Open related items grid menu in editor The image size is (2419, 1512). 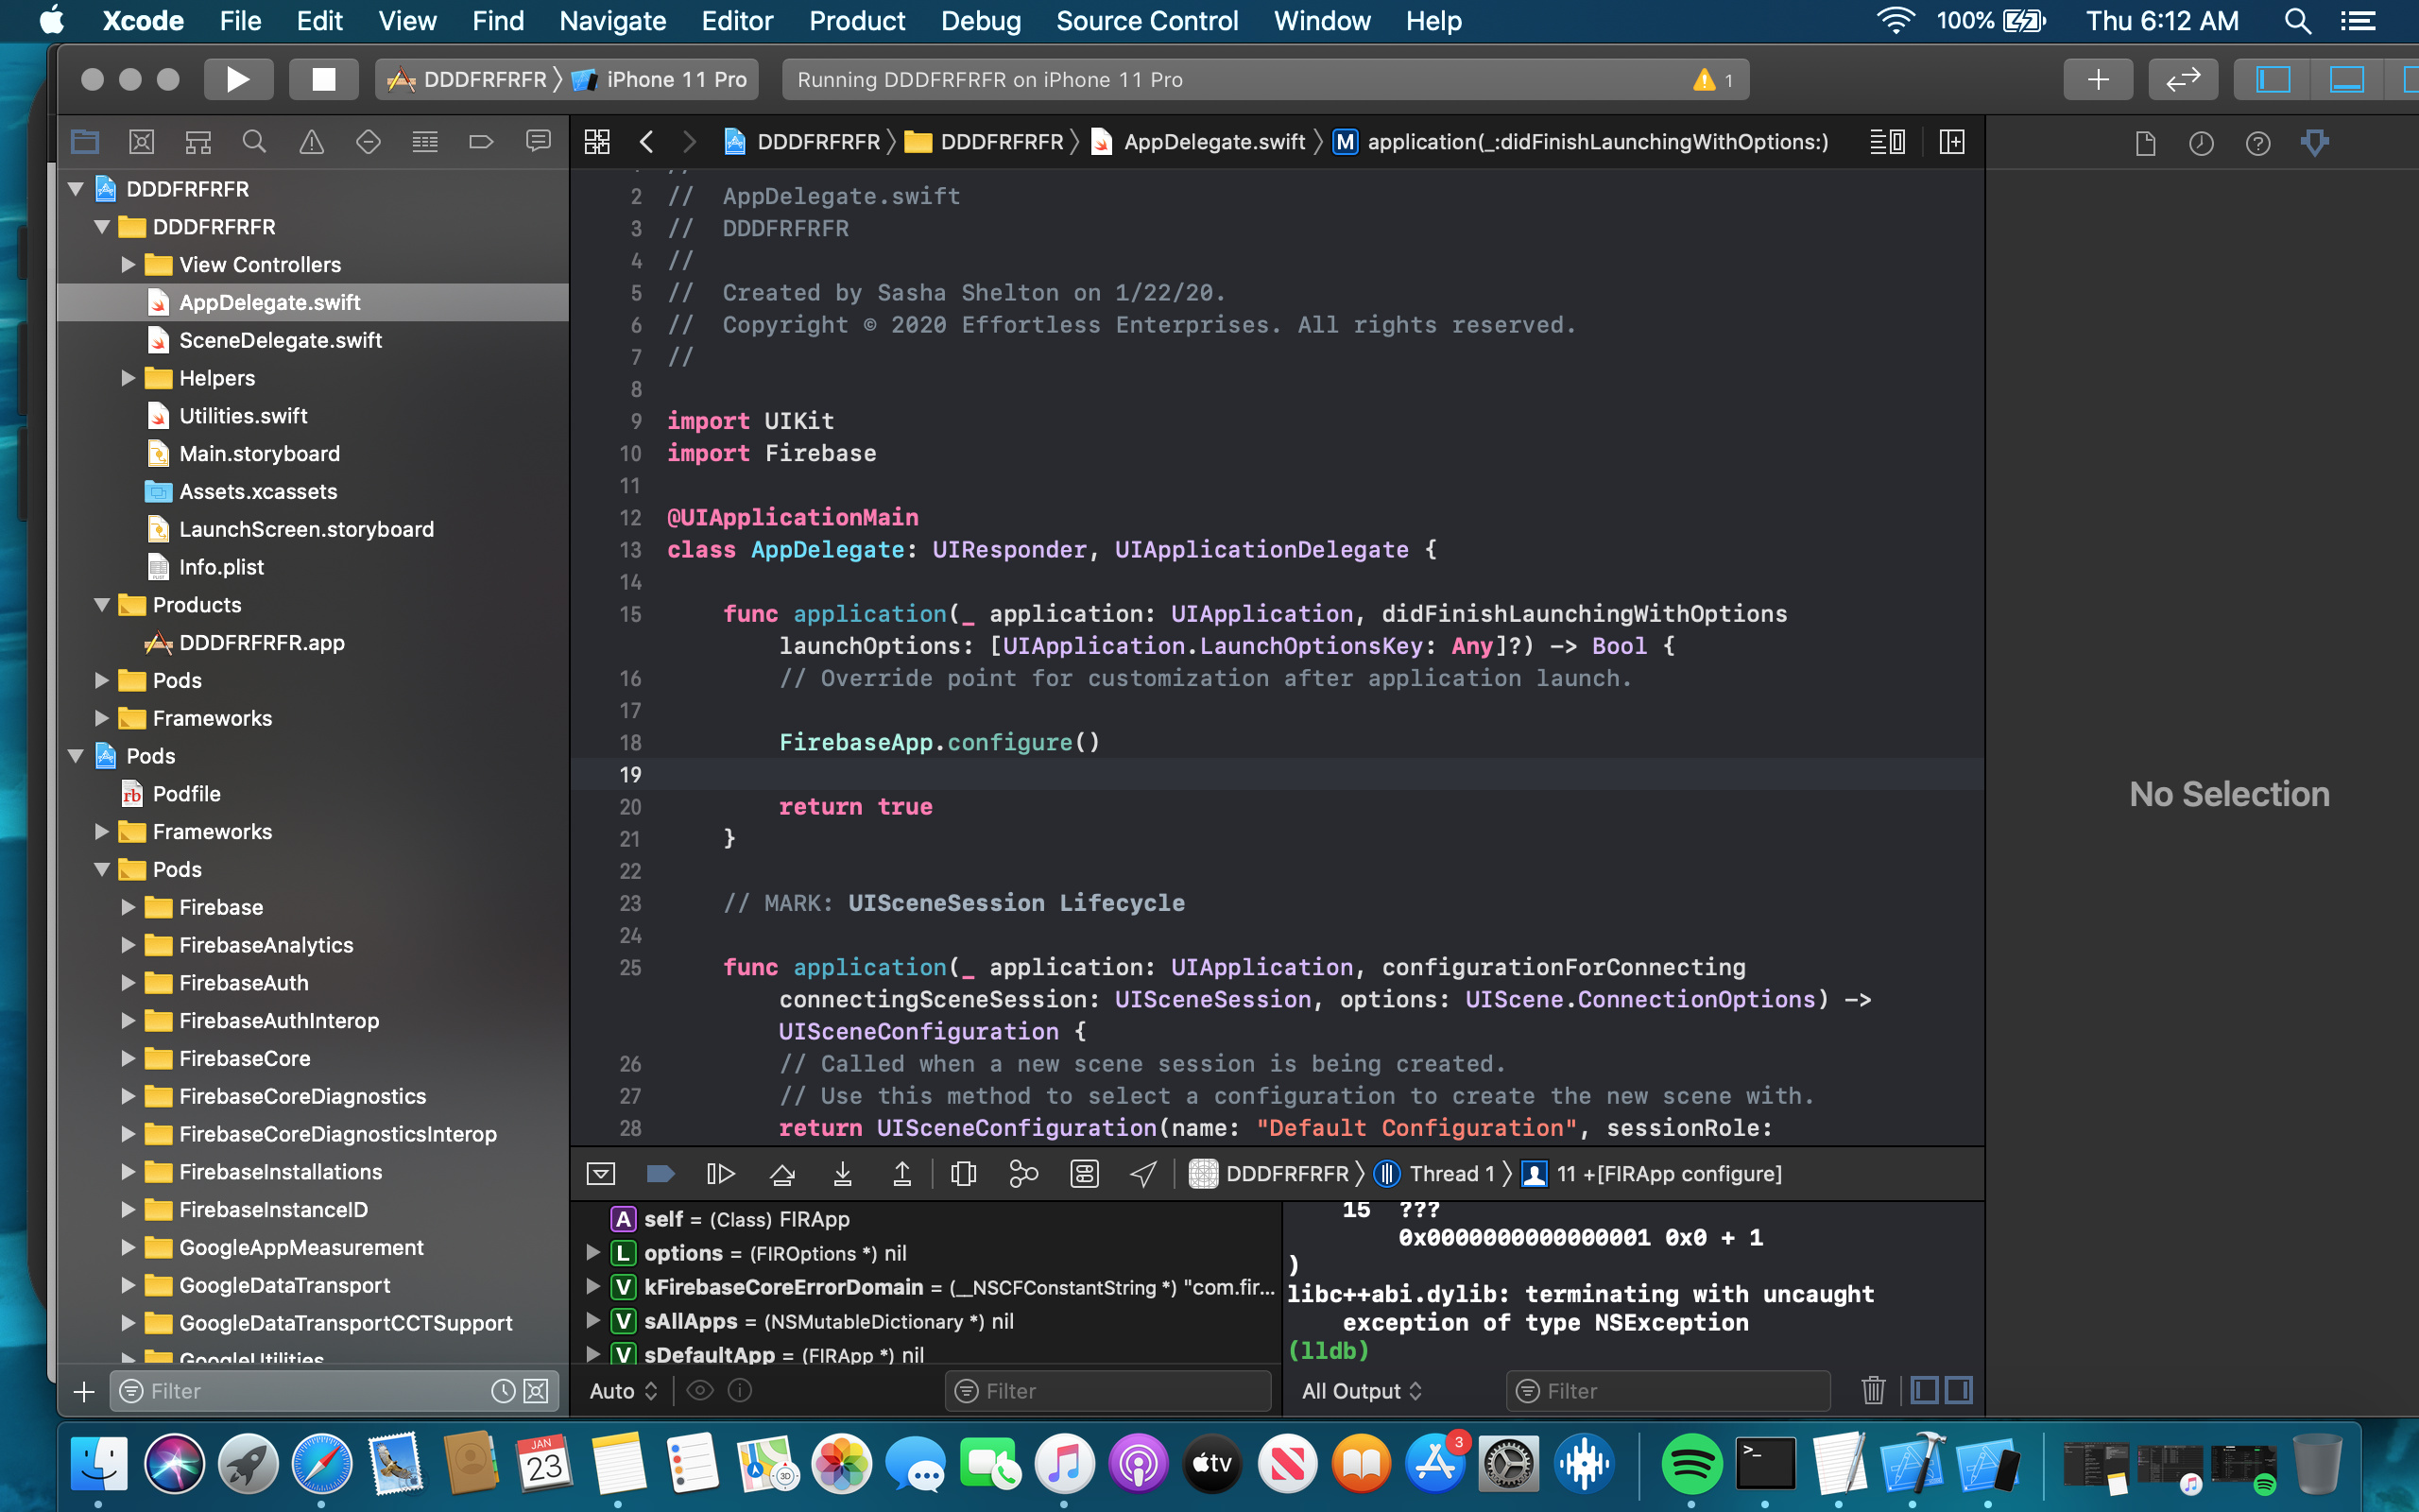tap(597, 142)
